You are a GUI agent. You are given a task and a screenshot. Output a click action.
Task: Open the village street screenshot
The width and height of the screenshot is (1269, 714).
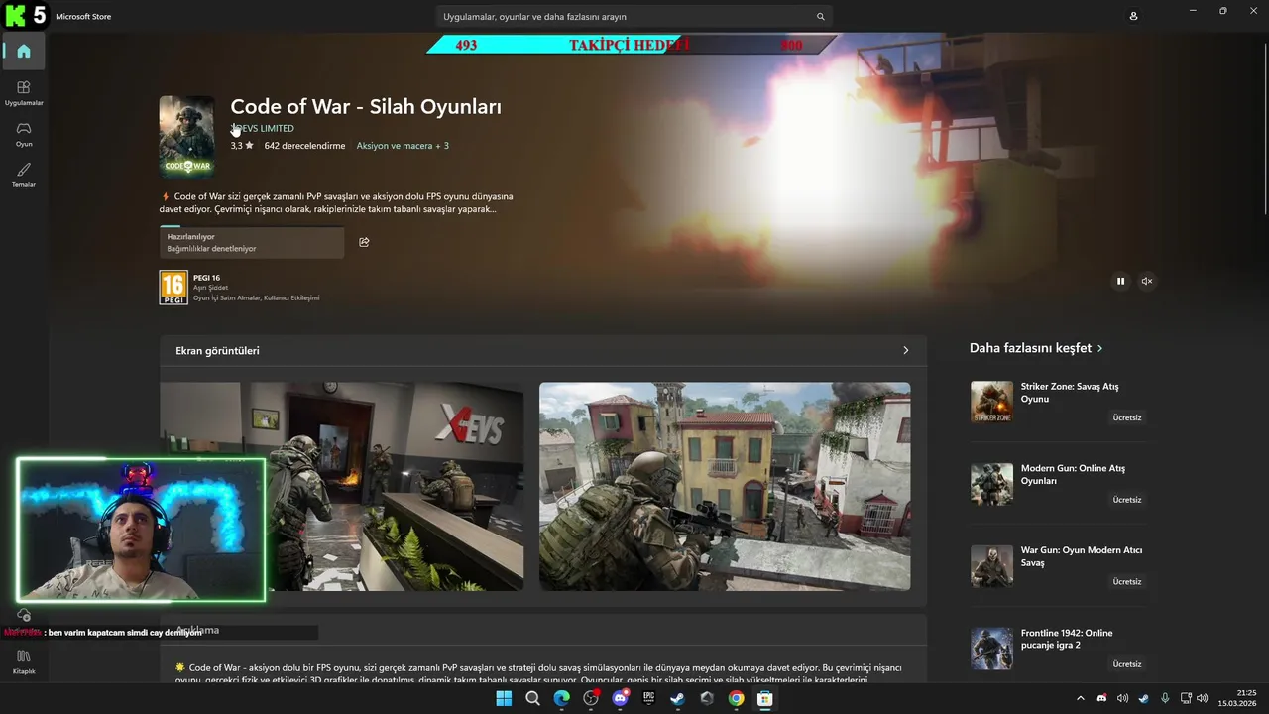tap(725, 487)
